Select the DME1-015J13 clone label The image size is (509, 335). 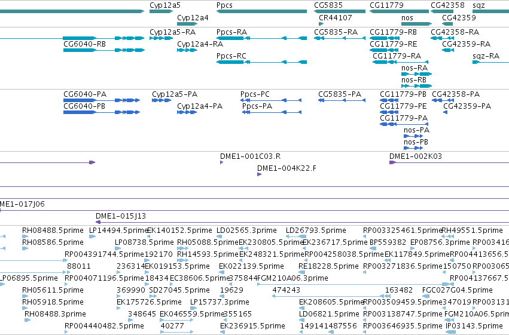(121, 216)
